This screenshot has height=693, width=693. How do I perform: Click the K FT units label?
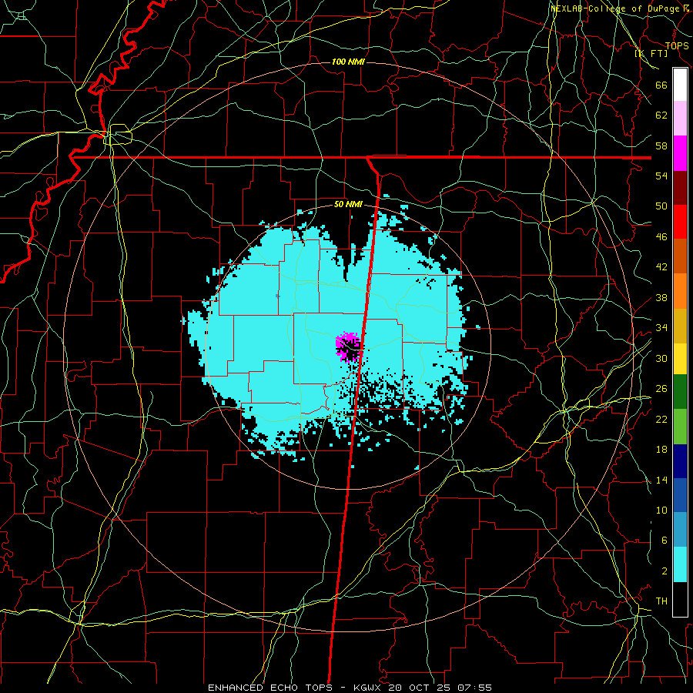pos(651,54)
